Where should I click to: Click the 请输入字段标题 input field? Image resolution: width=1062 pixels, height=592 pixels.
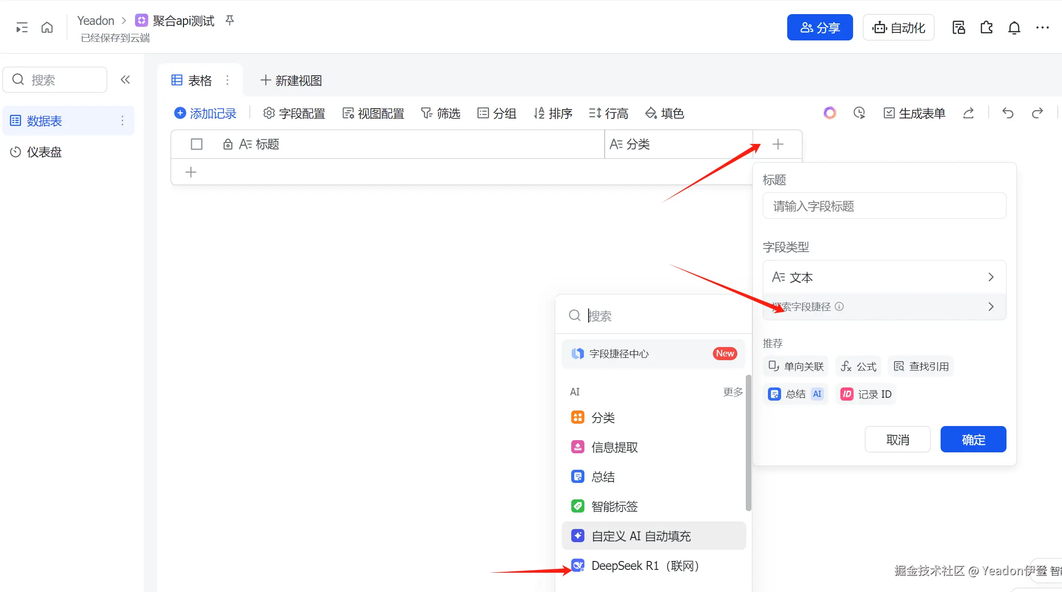pyautogui.click(x=884, y=206)
